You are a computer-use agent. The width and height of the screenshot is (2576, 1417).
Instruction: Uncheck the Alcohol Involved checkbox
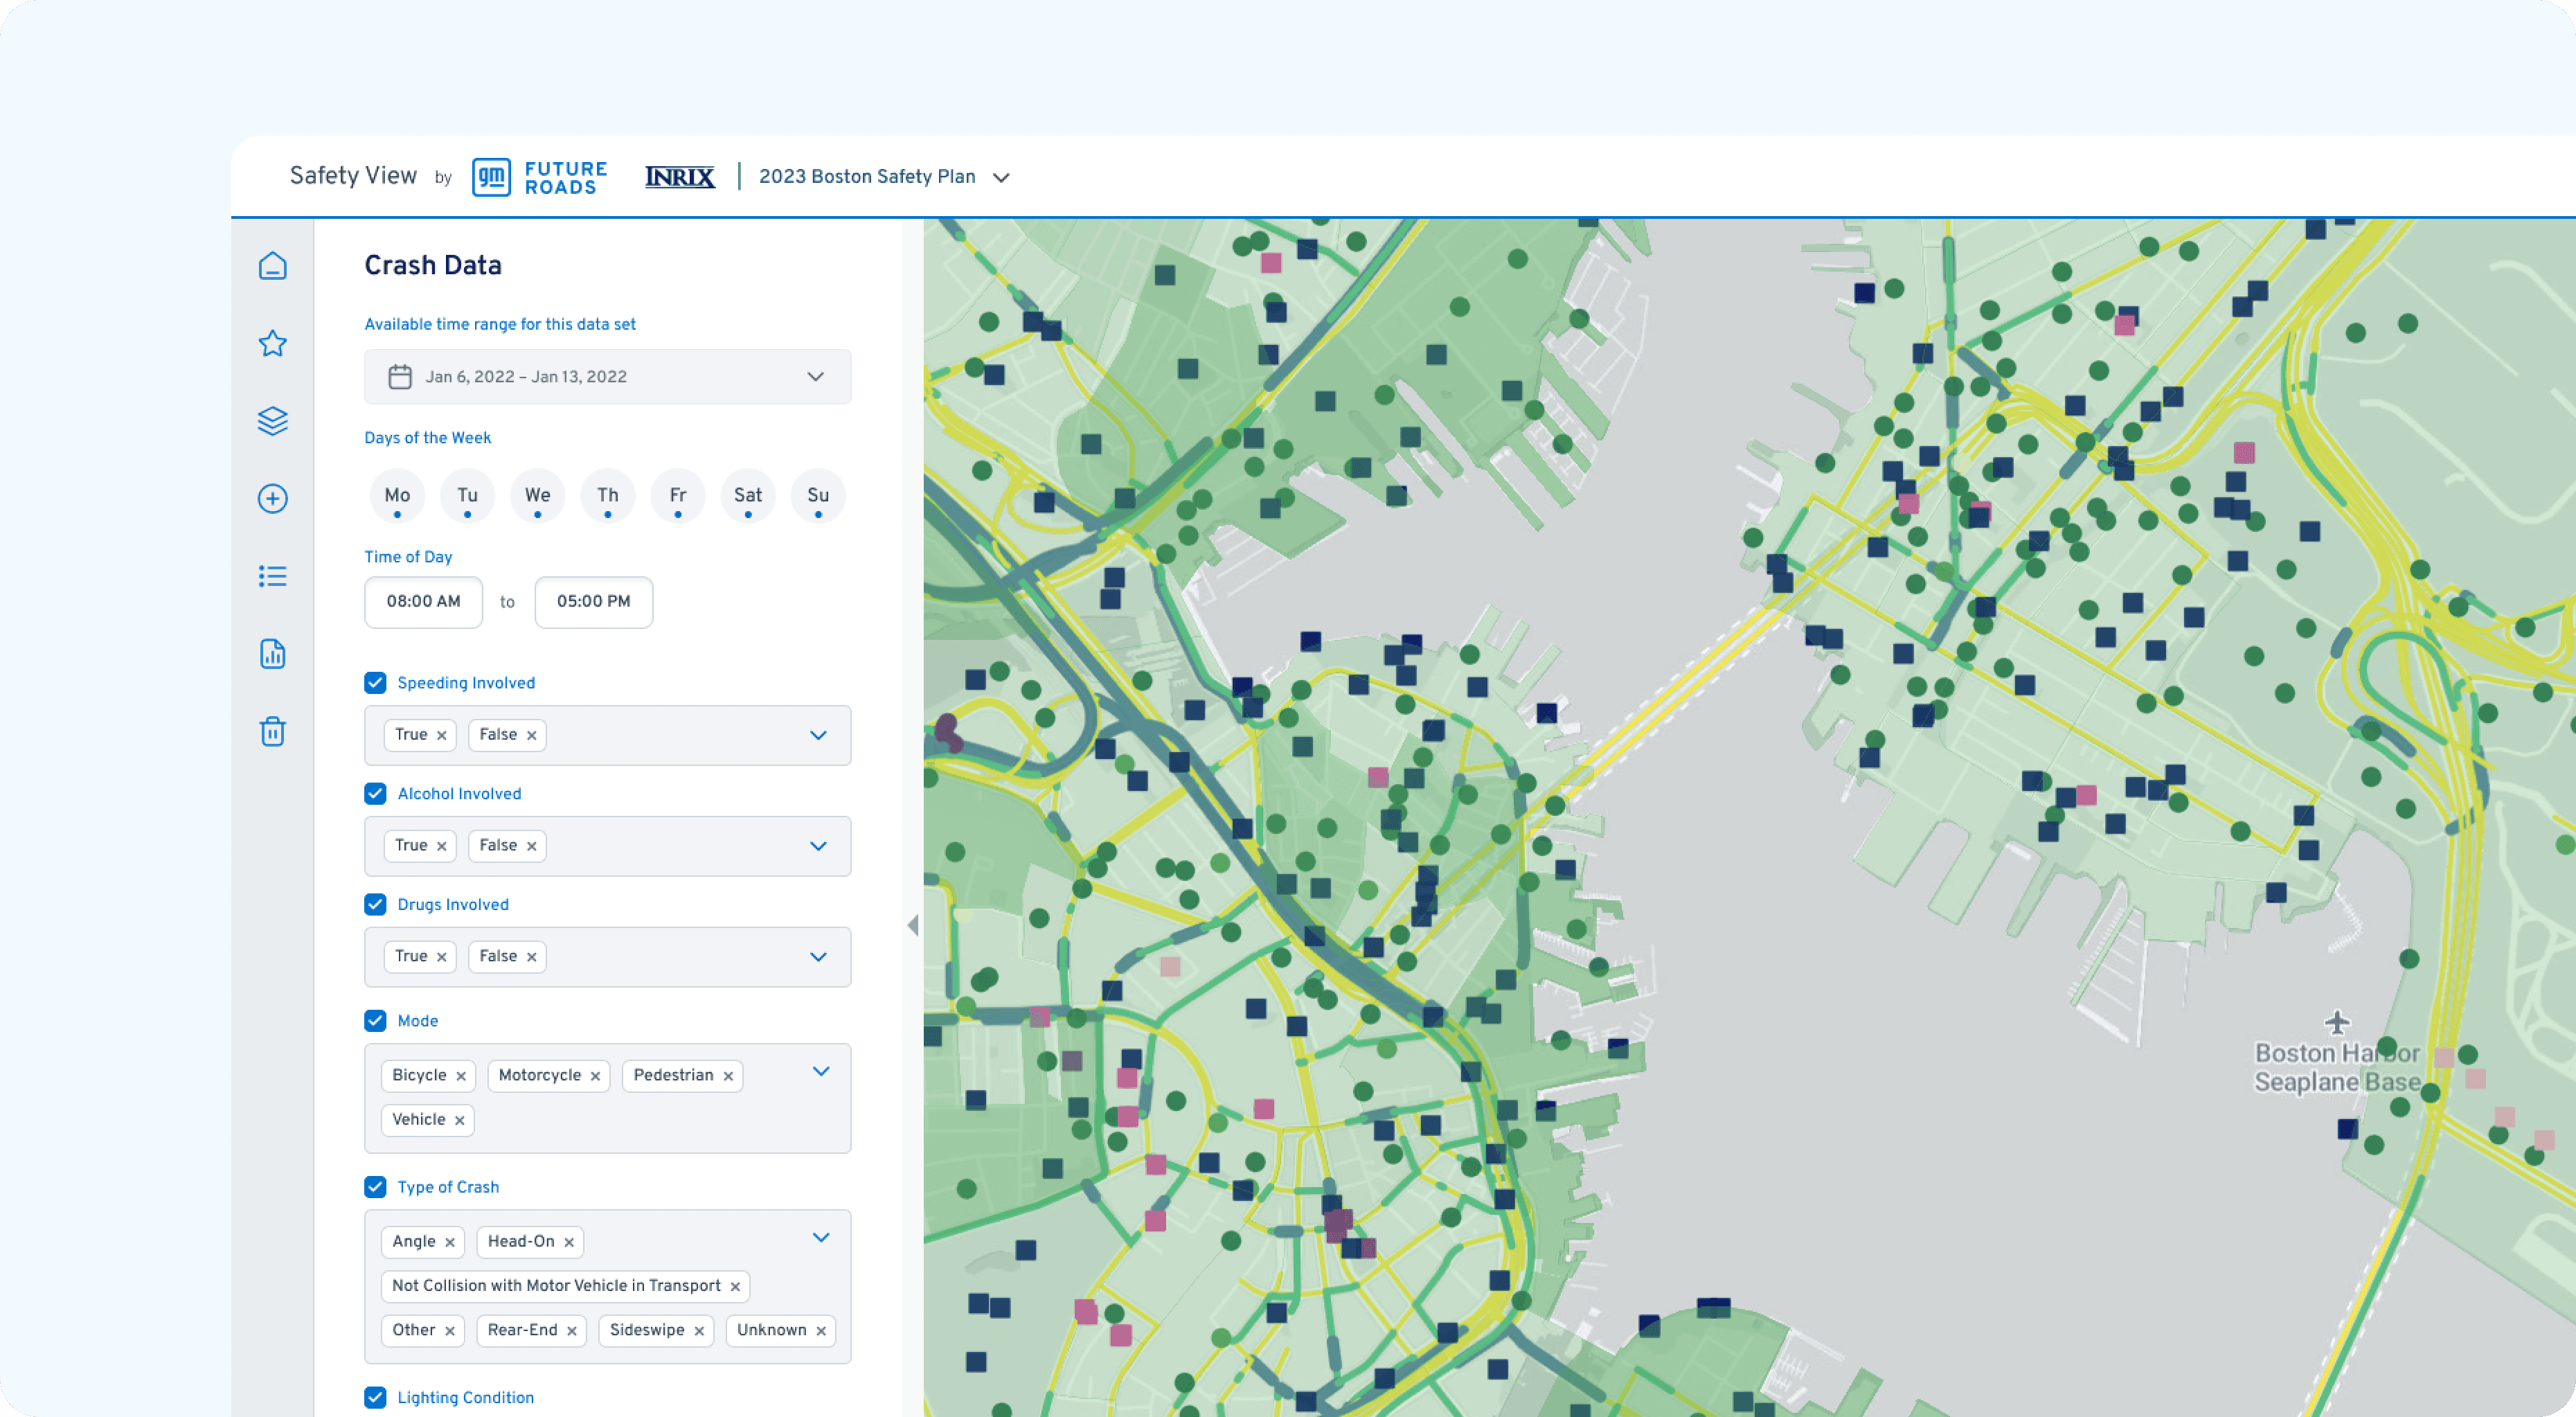[375, 794]
